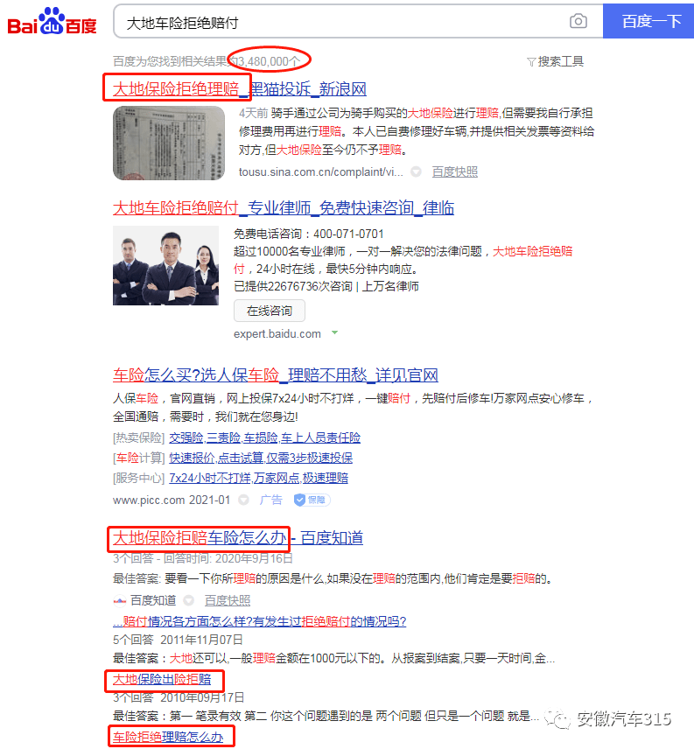Expand arrow beside 百度知道 source label
The width and height of the screenshot is (694, 749).
pyautogui.click(x=189, y=600)
